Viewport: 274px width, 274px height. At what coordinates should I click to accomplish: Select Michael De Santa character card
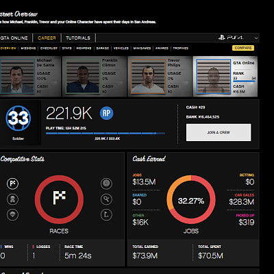(30, 76)
